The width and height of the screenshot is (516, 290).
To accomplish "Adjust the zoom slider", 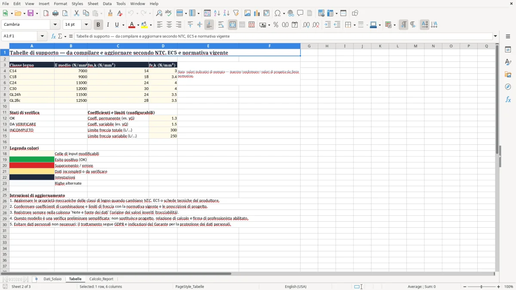I will pos(482,287).
